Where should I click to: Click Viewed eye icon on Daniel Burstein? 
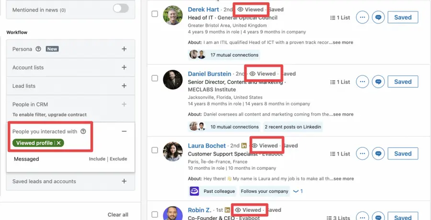[x=252, y=73]
